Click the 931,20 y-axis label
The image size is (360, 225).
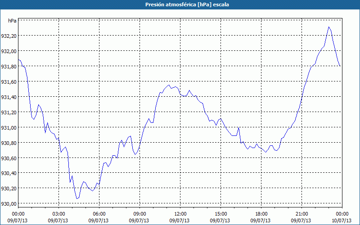point(9,112)
